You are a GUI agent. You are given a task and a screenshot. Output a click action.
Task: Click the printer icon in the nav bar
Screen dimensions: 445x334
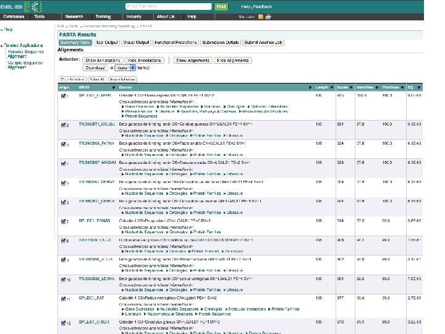coord(268,17)
